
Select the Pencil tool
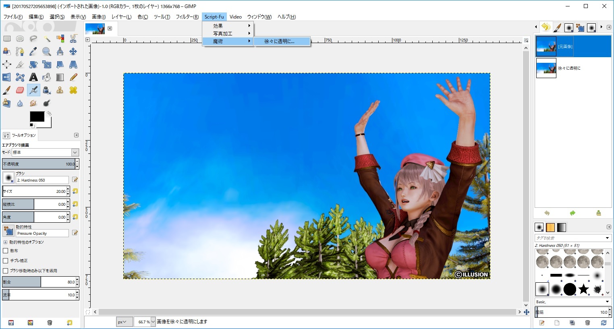coord(73,77)
